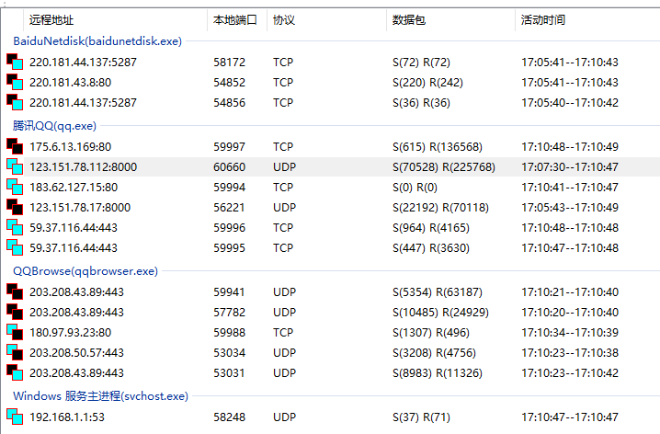
Task: Sort by the 远程地址 column header
Action: click(x=51, y=19)
